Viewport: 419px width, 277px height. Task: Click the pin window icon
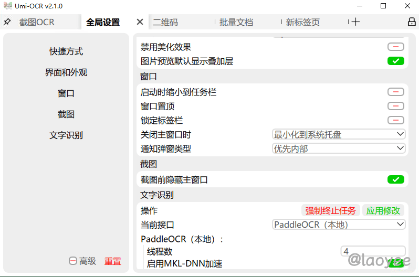tap(7, 22)
